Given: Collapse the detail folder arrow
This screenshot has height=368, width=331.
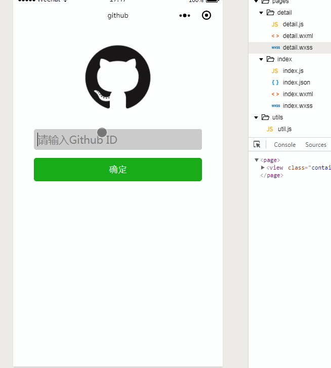Looking at the screenshot, I should coord(261,13).
